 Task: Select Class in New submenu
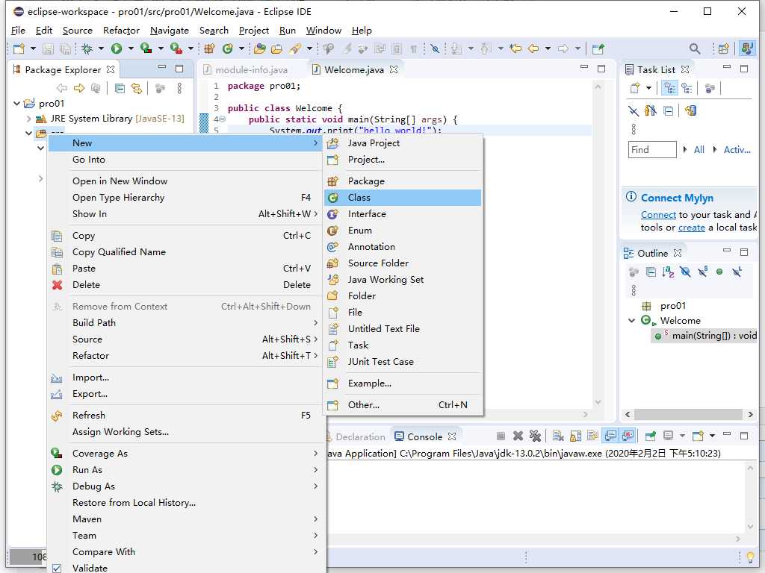tap(403, 197)
